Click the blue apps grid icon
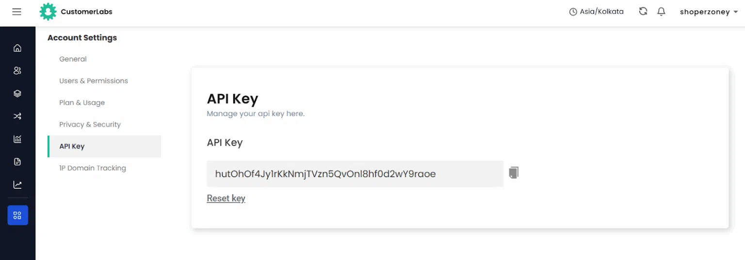The height and width of the screenshot is (260, 745). click(17, 215)
